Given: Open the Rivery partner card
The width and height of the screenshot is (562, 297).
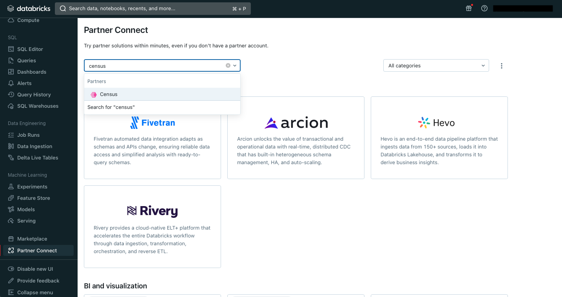Looking at the screenshot, I should (x=152, y=226).
